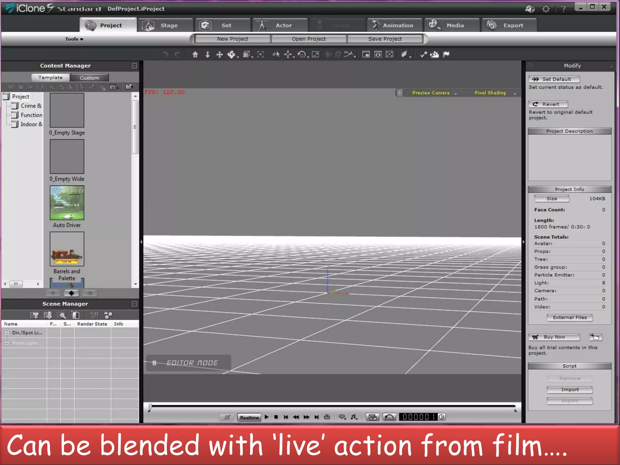This screenshot has width=620, height=465.
Task: Choose the Move object tool
Action: [x=288, y=54]
